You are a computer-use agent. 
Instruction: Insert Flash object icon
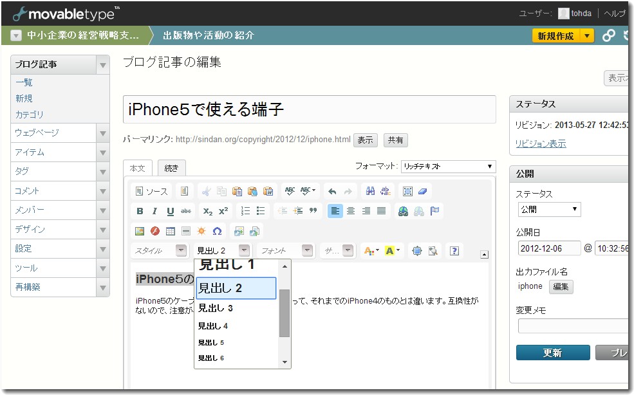(x=155, y=231)
